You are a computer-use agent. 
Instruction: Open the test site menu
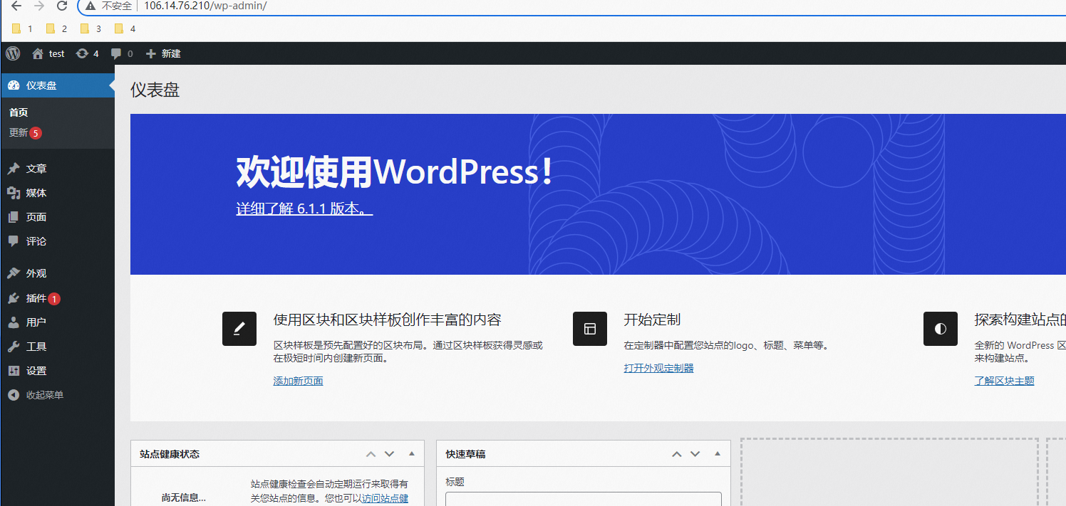47,53
